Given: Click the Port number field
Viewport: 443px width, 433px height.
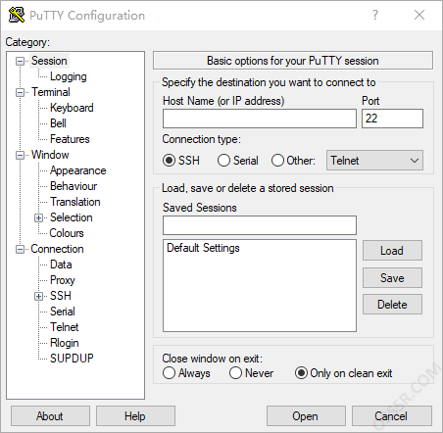Looking at the screenshot, I should pos(392,119).
